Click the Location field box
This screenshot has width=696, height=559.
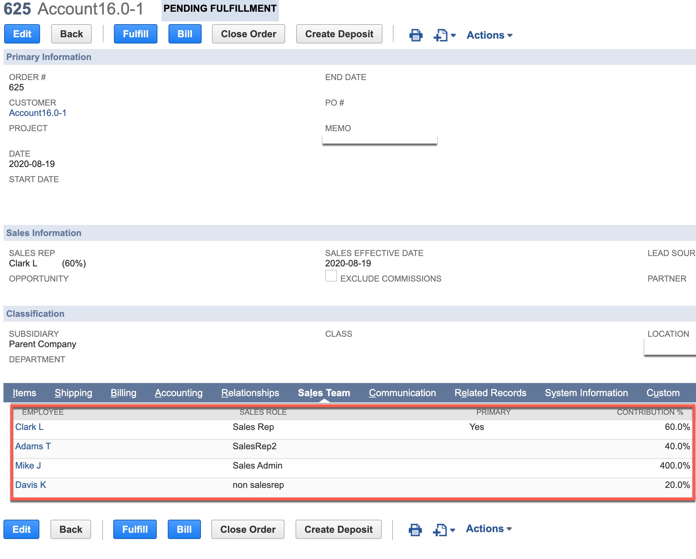click(x=670, y=347)
